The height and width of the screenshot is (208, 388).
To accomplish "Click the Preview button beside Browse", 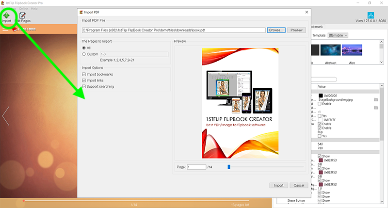I will [x=296, y=30].
